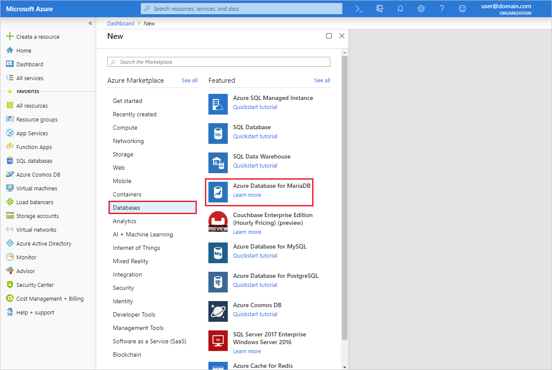Navigate back using the Dashboard breadcrumb
Viewport: 552px width, 370px height.
(x=120, y=23)
